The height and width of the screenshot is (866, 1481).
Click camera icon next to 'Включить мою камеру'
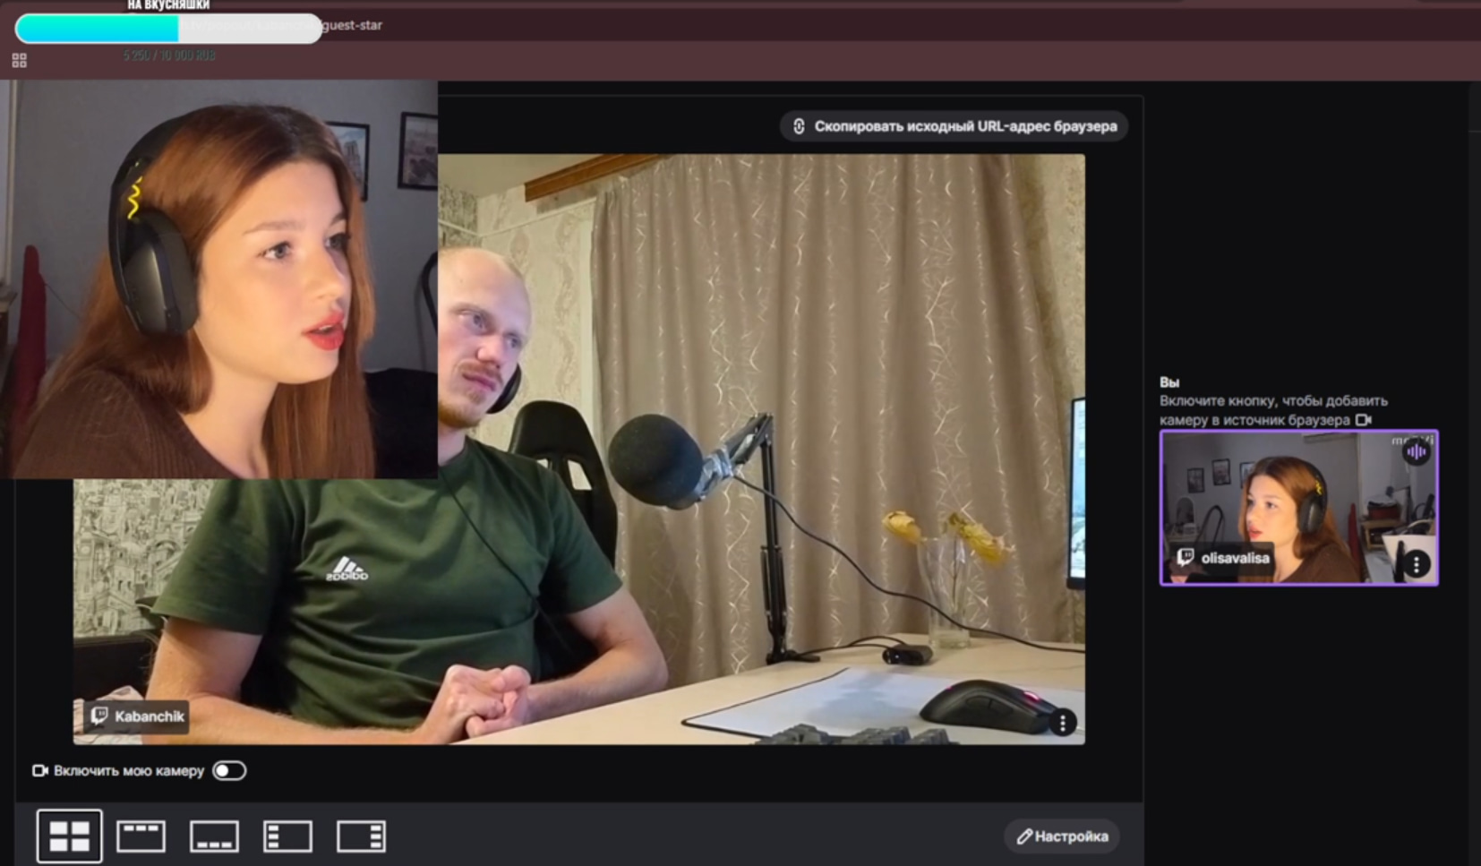[x=39, y=771]
